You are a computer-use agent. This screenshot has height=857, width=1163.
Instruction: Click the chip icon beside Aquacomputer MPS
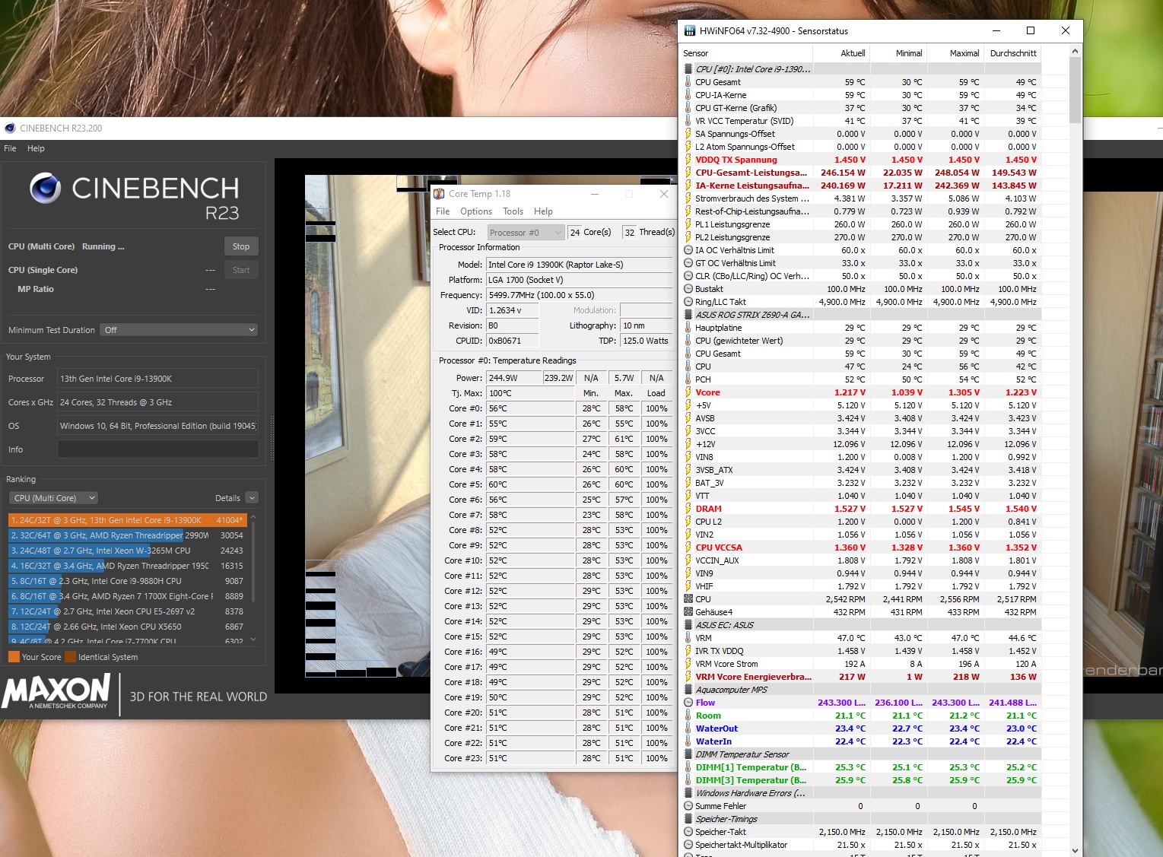coord(688,690)
